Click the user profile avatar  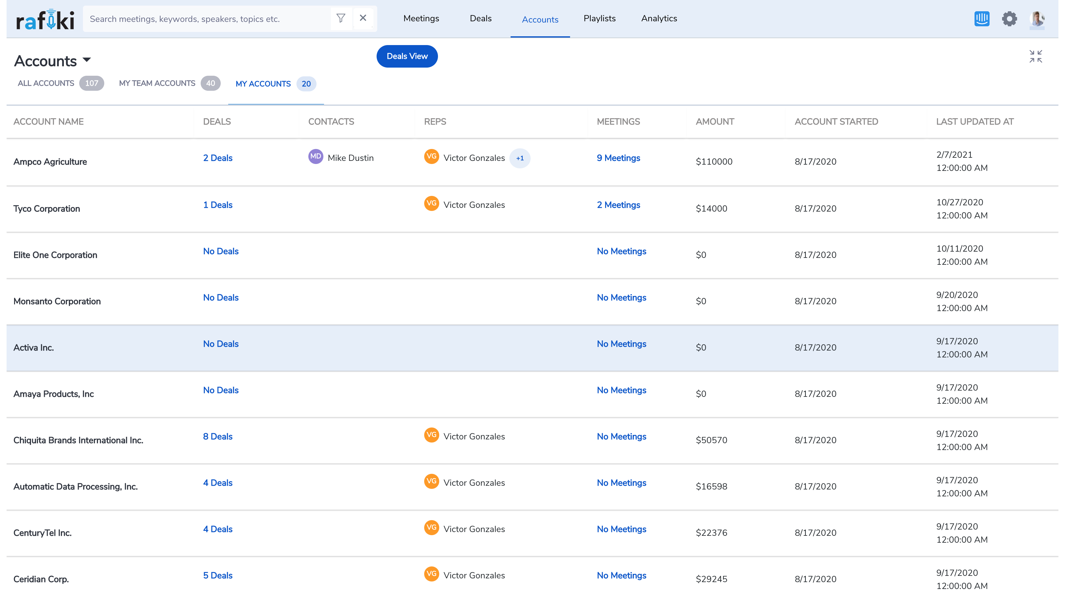[1037, 18]
